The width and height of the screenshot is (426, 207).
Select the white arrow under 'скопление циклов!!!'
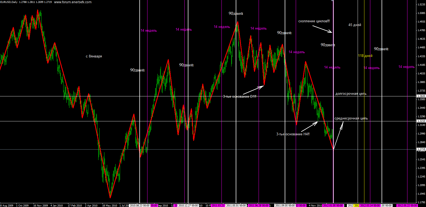(x=322, y=29)
